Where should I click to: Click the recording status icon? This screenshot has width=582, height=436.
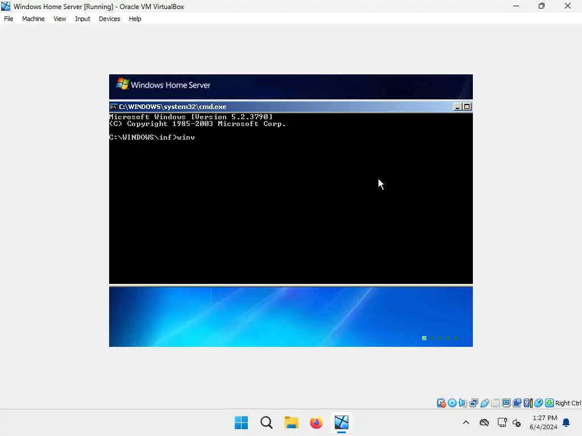[x=517, y=403]
